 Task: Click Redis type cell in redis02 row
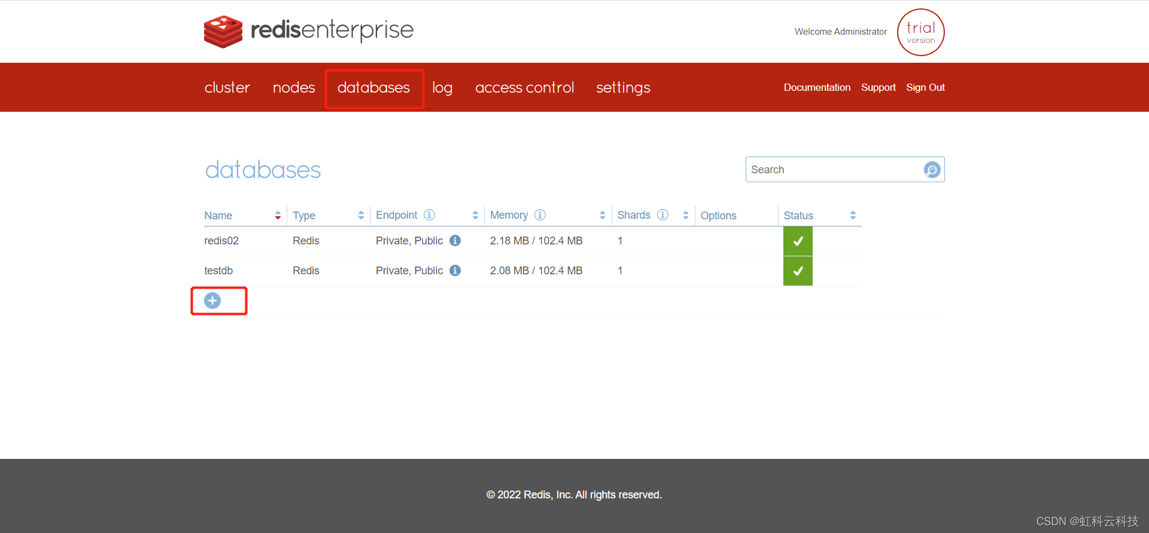pos(306,241)
